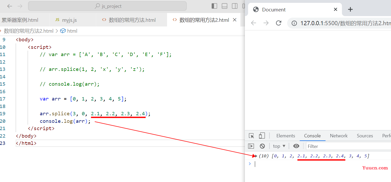This screenshot has height=182, width=391.
Task: Click the closing </body> tag
Action: [26, 136]
